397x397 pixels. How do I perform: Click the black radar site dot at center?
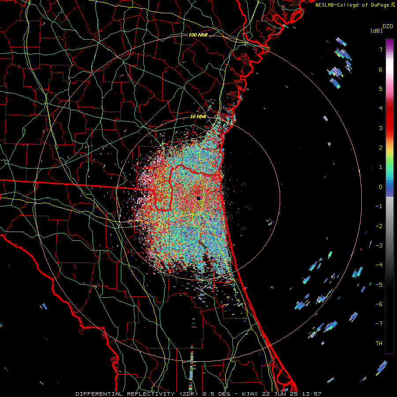click(x=198, y=198)
